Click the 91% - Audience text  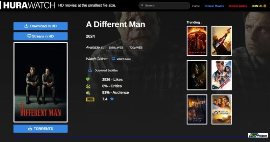coord(115,93)
